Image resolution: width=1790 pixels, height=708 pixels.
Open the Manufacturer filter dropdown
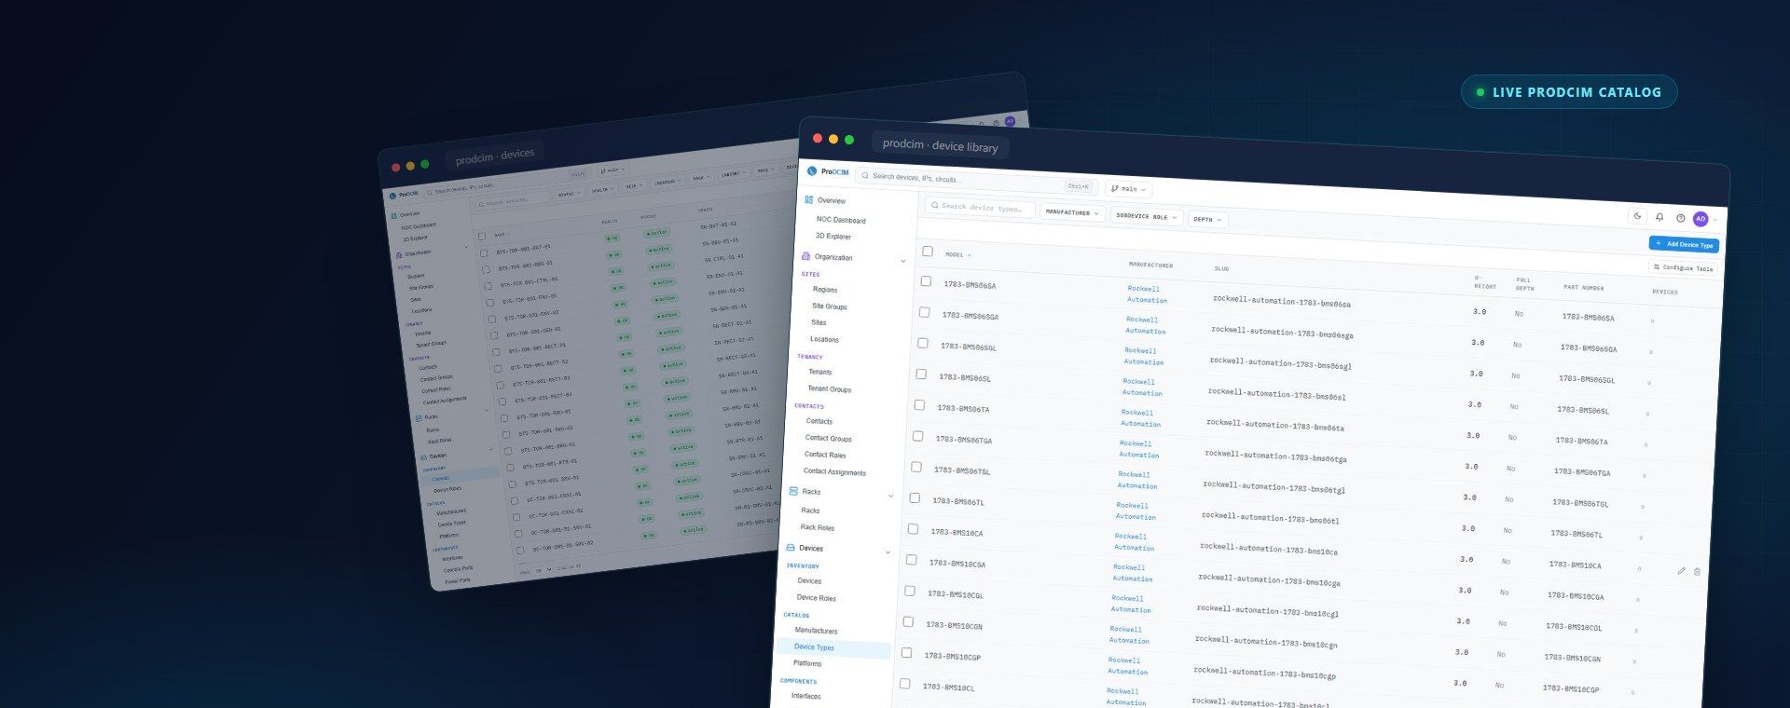tap(1072, 212)
